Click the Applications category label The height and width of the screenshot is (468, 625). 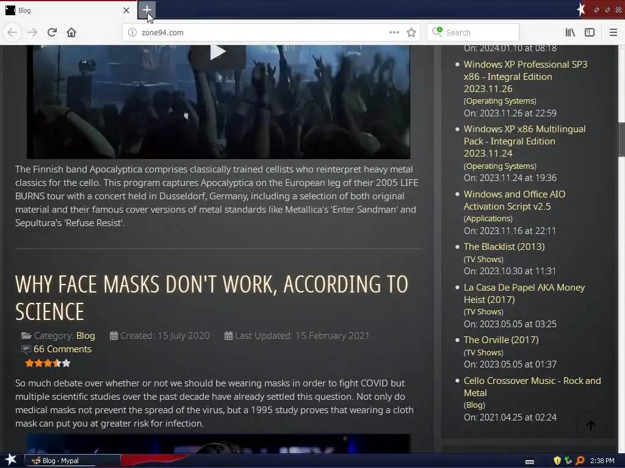tap(488, 219)
